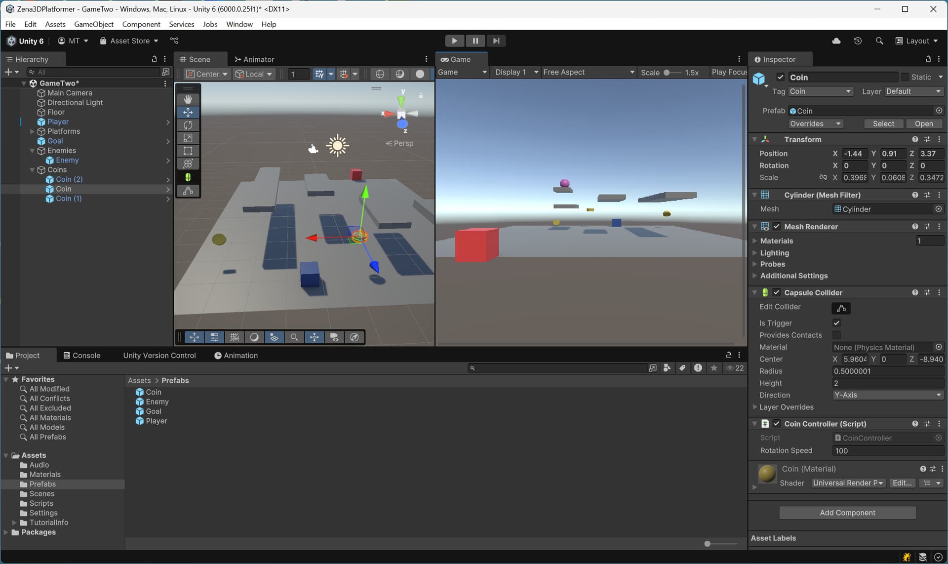The width and height of the screenshot is (948, 564).
Task: Enable the Provides Contacts checkbox
Action: click(x=836, y=335)
